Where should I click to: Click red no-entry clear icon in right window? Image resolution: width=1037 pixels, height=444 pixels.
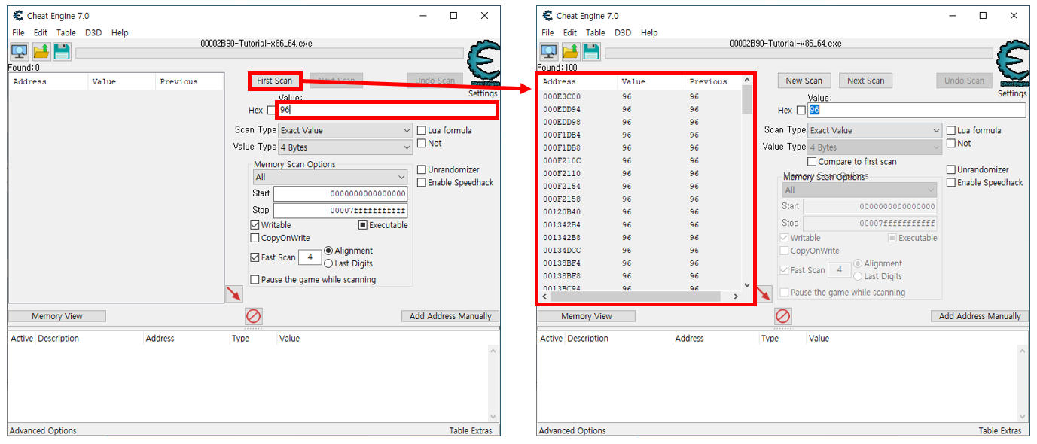click(x=783, y=316)
